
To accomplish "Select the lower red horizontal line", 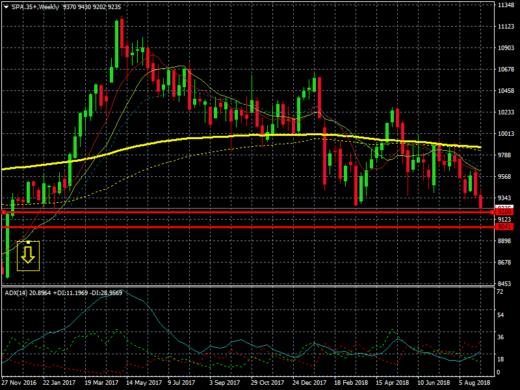I will [260, 227].
